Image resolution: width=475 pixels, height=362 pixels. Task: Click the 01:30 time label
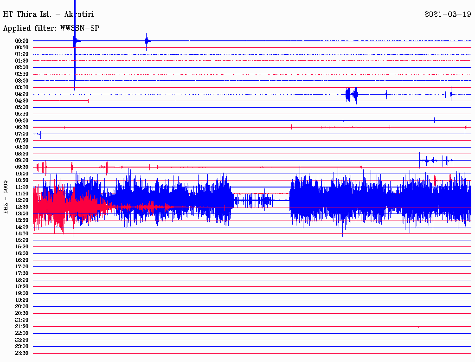tap(22, 61)
